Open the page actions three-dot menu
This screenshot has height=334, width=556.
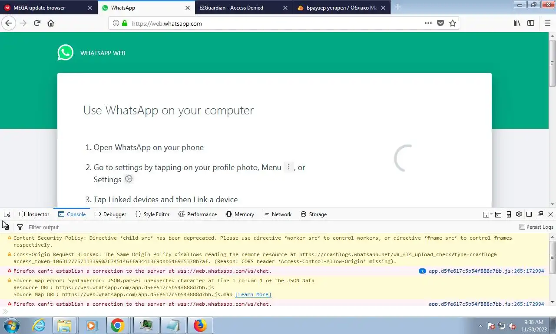[x=428, y=23]
